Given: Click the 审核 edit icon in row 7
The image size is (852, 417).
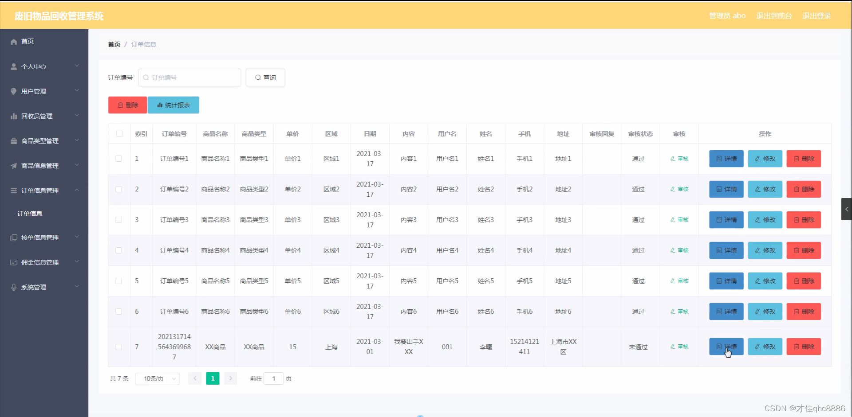Looking at the screenshot, I should pos(673,347).
